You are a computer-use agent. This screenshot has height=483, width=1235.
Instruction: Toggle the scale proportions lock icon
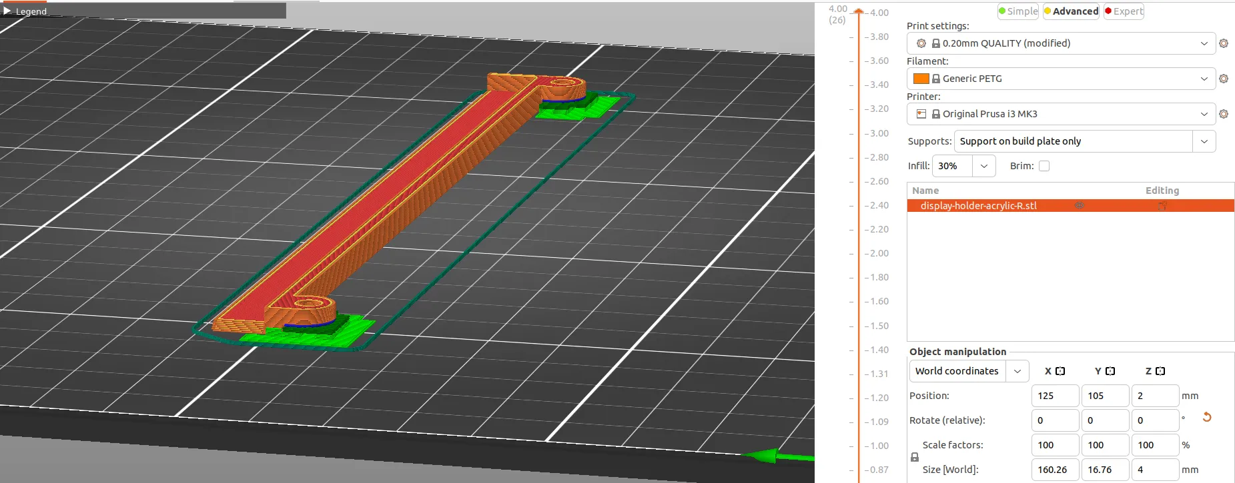915,457
